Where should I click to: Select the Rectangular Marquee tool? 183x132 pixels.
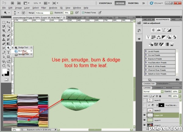pos(4,22)
